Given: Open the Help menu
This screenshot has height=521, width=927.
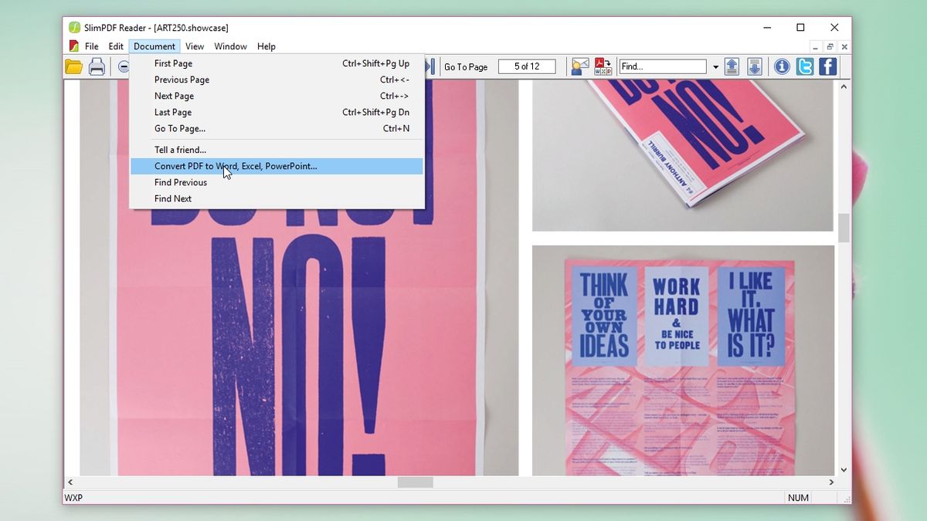Looking at the screenshot, I should coord(267,46).
